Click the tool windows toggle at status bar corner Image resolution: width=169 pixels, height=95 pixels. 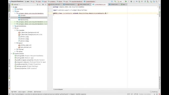pos(10,94)
